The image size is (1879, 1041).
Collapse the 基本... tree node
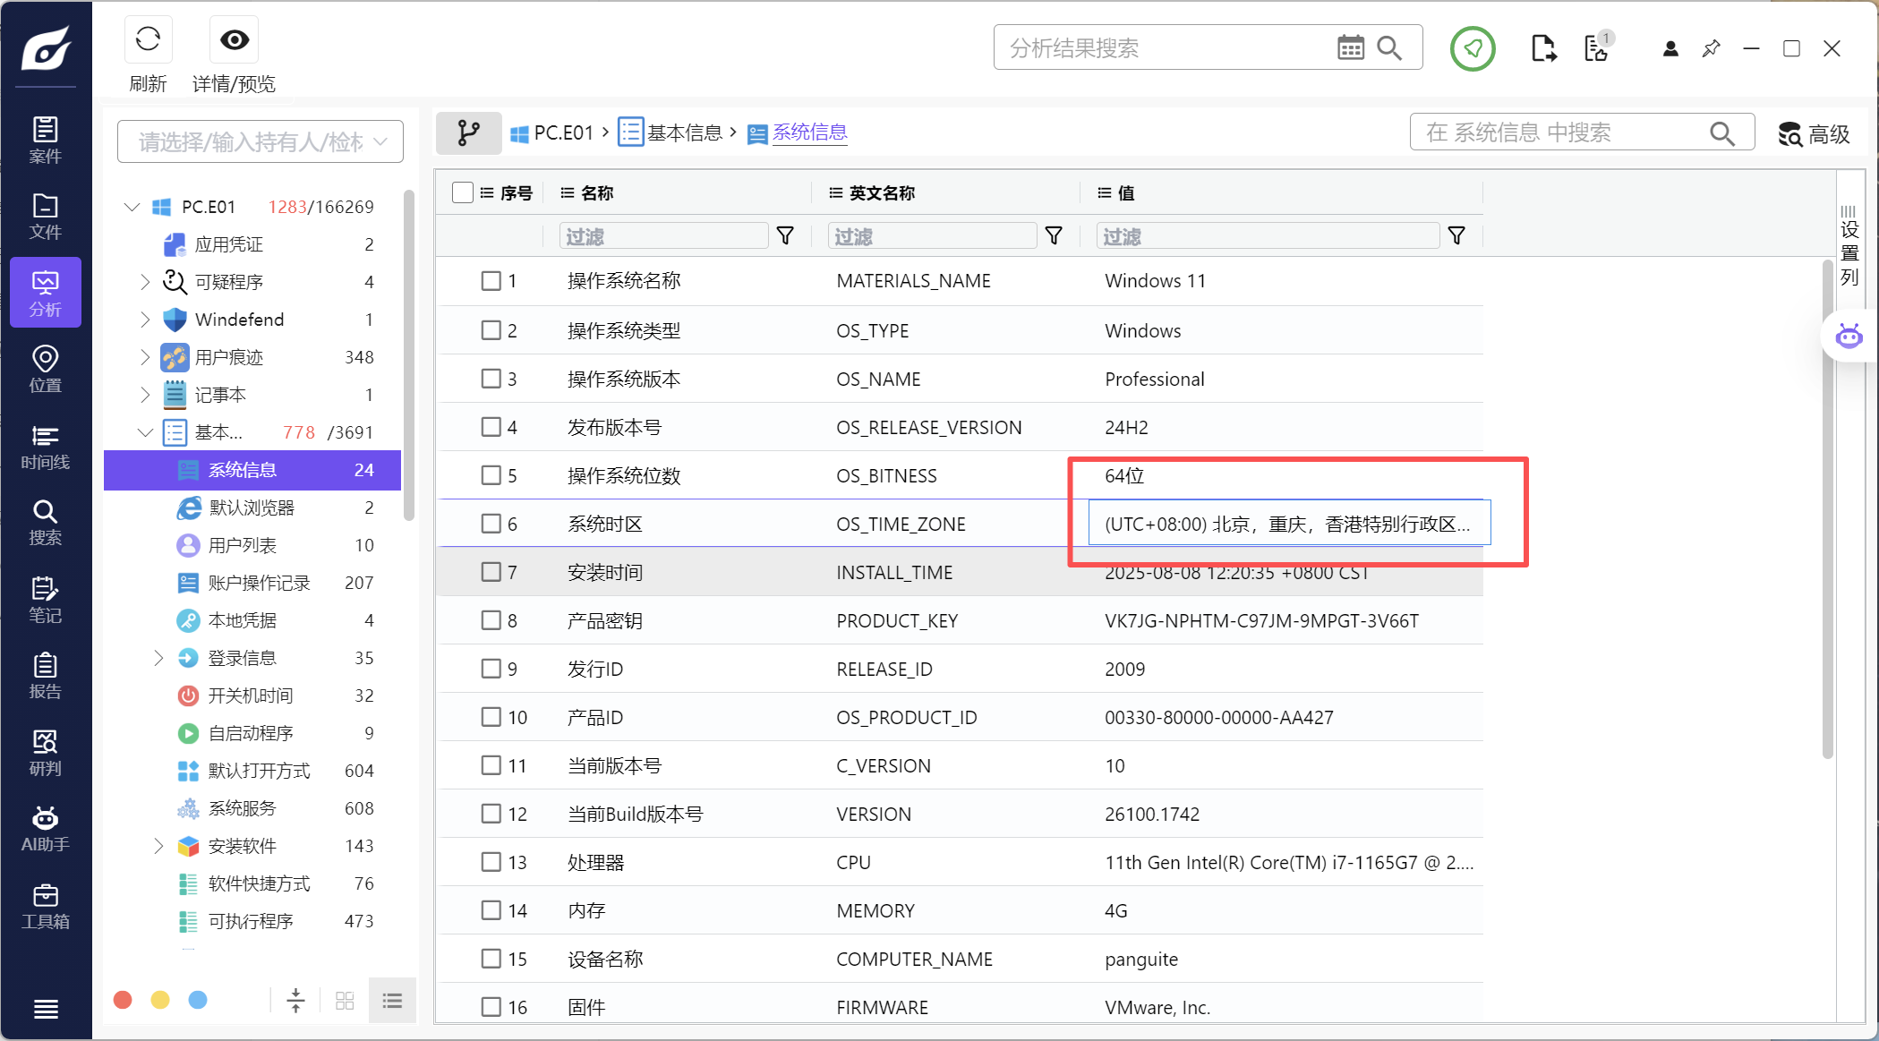click(x=145, y=432)
